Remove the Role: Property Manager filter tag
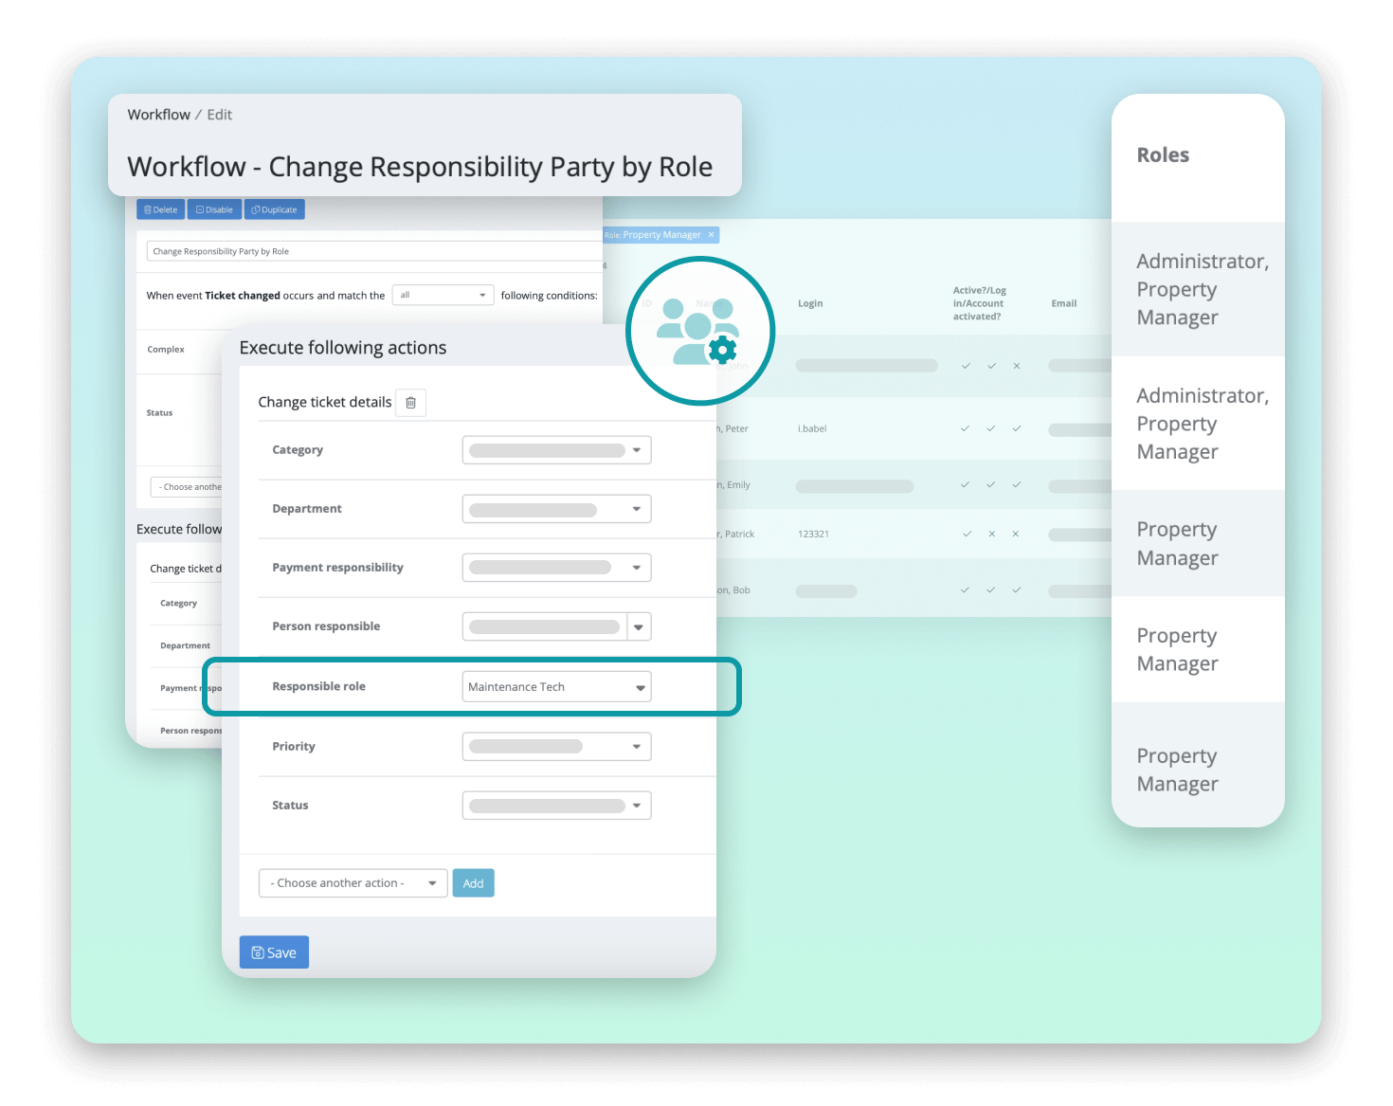The image size is (1393, 1106). pyautogui.click(x=711, y=235)
